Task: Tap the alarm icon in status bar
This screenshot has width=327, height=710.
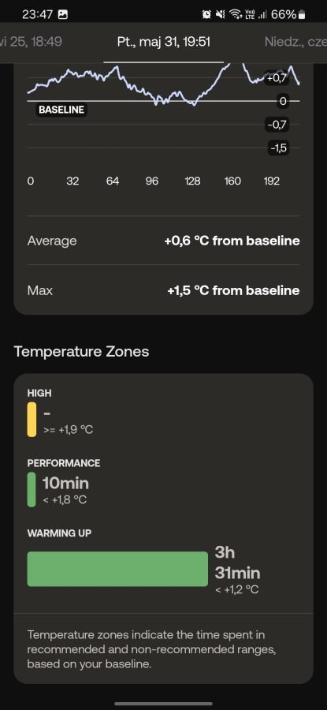Action: pos(206,14)
